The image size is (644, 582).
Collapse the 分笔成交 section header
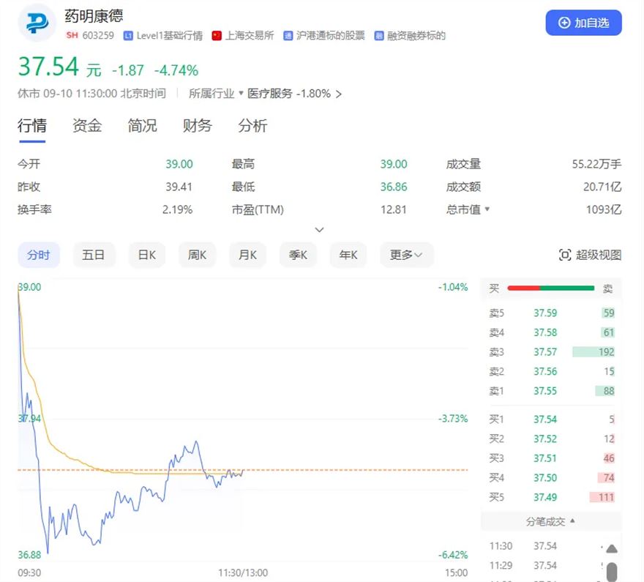click(x=550, y=521)
